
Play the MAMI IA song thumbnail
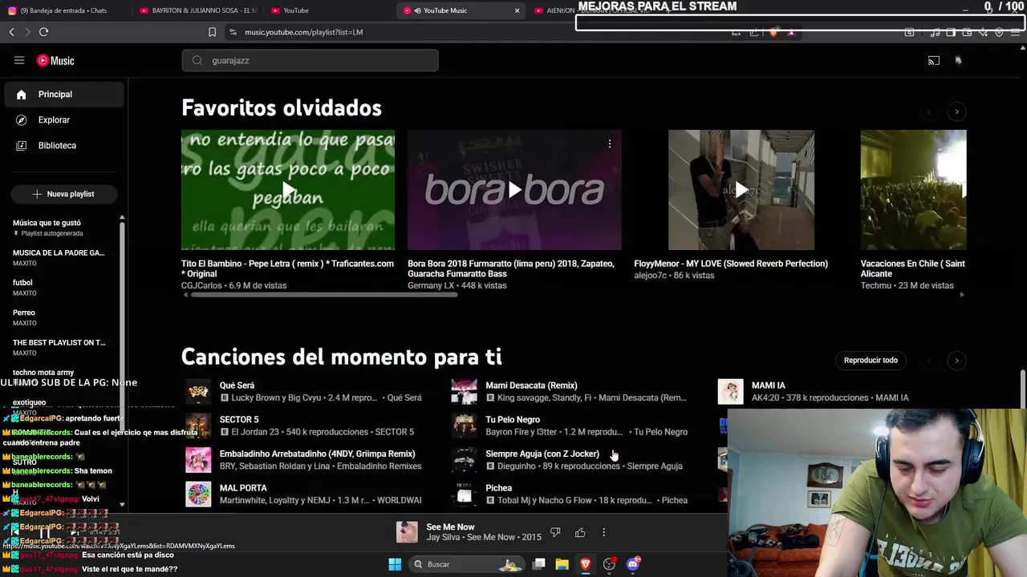click(730, 391)
